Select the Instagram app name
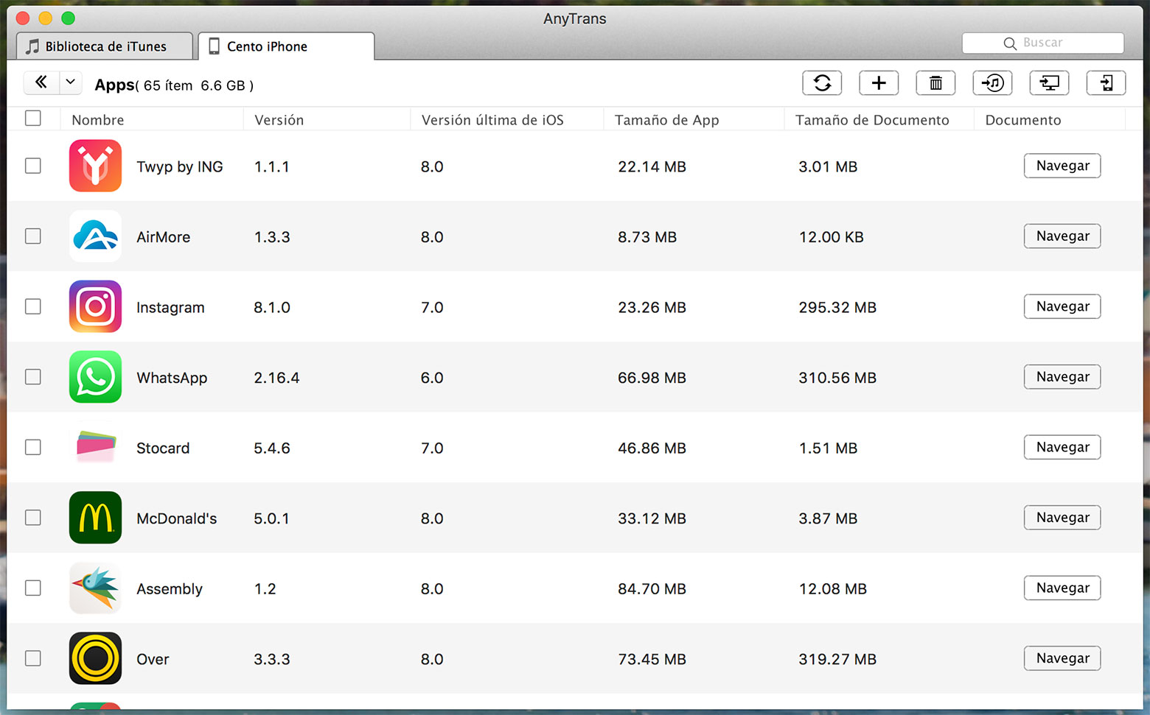Screen dimensions: 1150x715 (x=170, y=308)
